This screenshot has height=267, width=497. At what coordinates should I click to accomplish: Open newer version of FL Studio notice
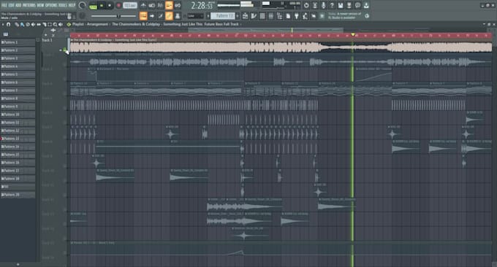(345, 16)
